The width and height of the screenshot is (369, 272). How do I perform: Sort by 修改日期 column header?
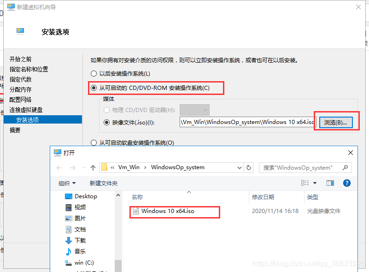[x=263, y=197]
